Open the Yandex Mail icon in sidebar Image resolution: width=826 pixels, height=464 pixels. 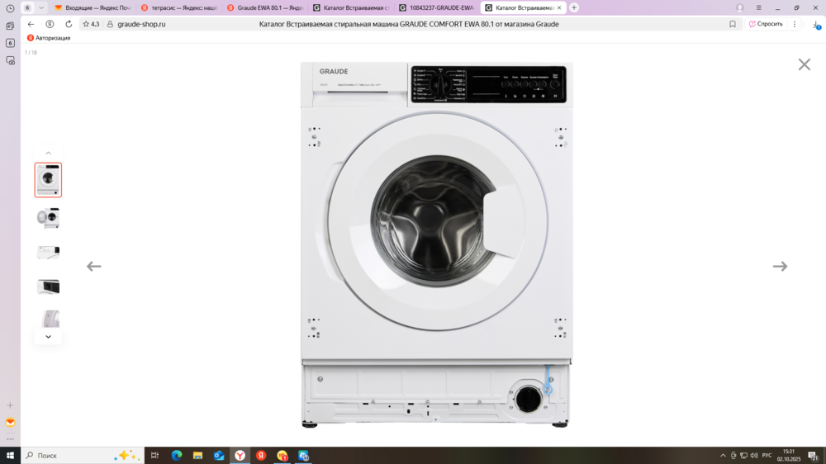click(10, 422)
